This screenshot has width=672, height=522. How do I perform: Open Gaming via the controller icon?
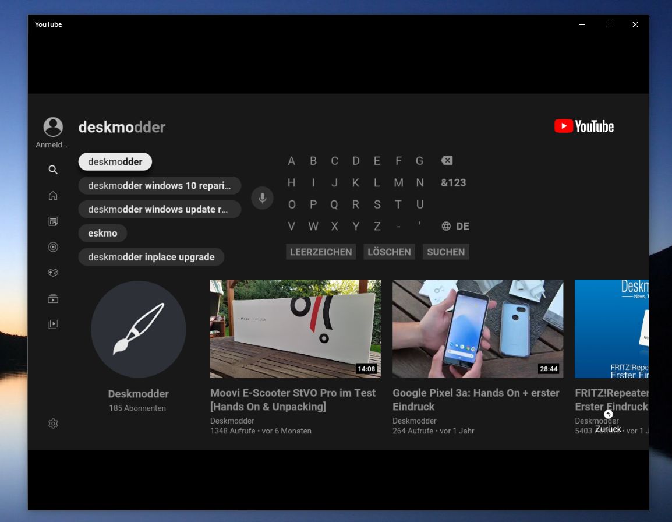coord(53,273)
